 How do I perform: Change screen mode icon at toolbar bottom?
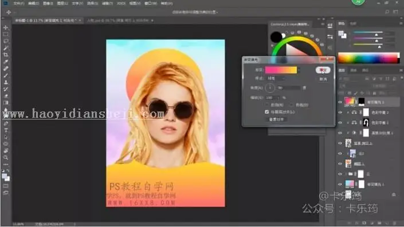coord(6,193)
